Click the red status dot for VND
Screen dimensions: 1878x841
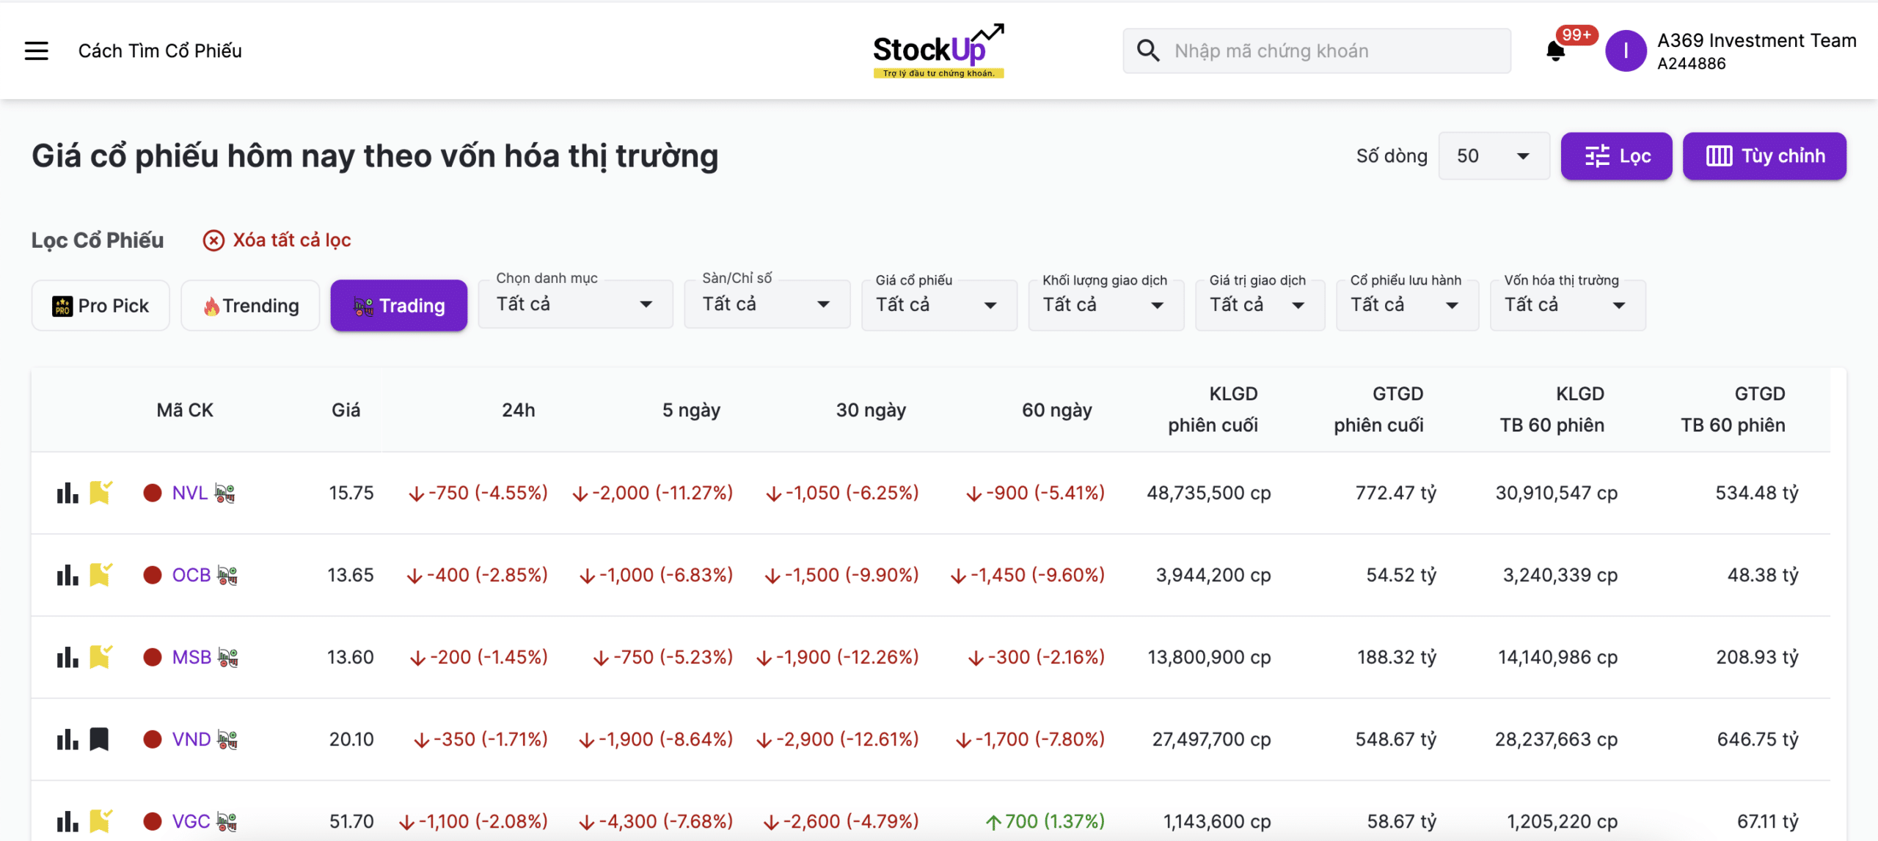(x=153, y=739)
